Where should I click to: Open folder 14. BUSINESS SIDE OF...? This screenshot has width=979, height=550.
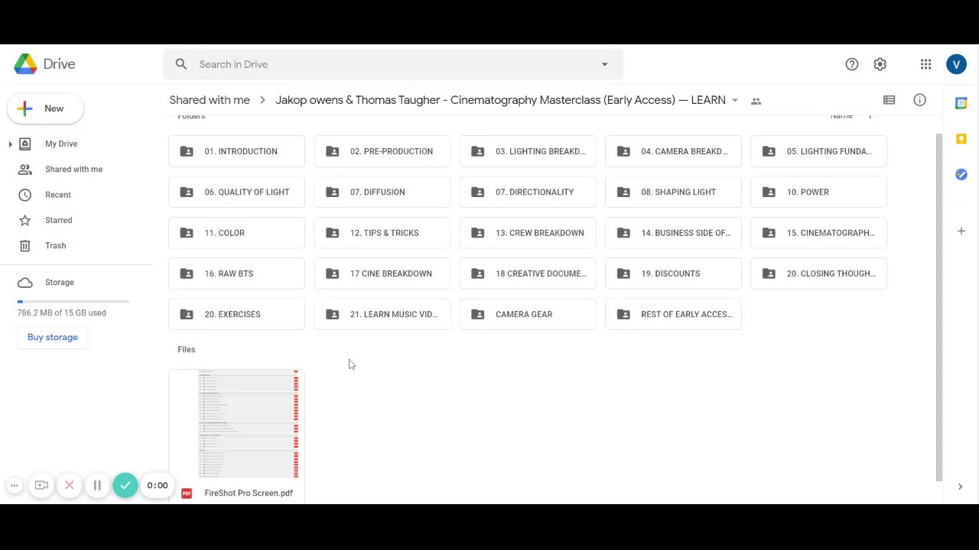point(673,233)
